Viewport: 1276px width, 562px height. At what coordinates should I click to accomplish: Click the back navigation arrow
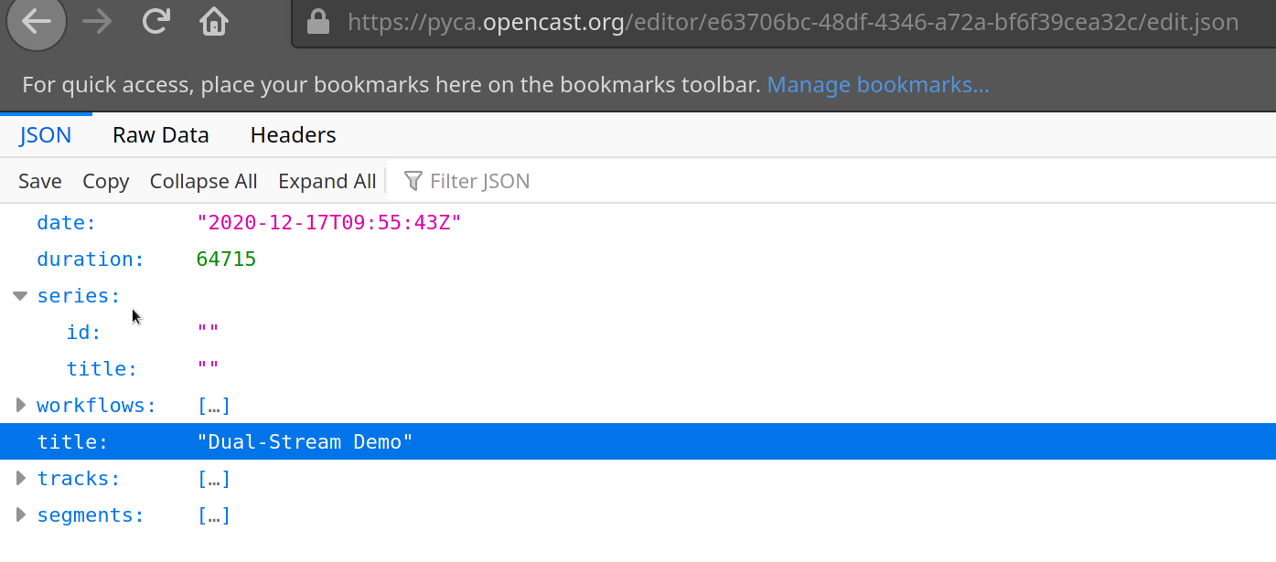(x=36, y=22)
